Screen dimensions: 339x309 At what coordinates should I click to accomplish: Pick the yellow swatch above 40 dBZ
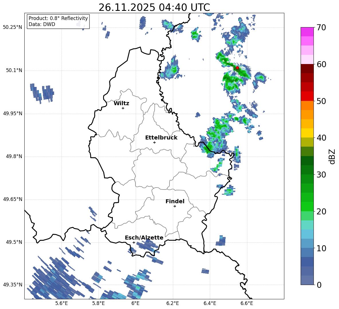pos(307,133)
